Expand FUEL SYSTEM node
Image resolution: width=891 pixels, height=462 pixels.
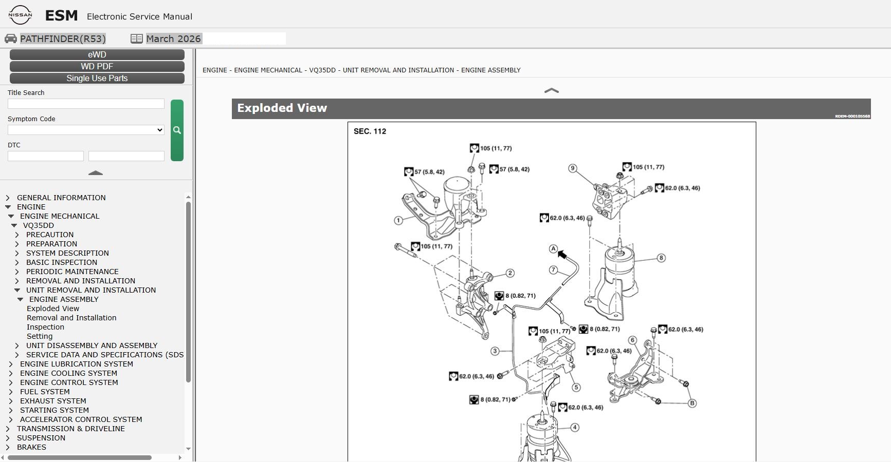(x=11, y=392)
